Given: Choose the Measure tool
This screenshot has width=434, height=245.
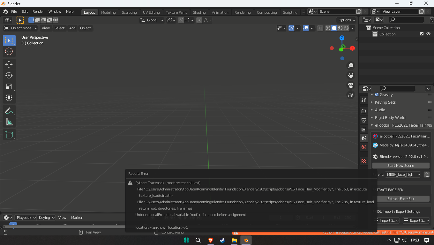Looking at the screenshot, I should click(x=9, y=122).
